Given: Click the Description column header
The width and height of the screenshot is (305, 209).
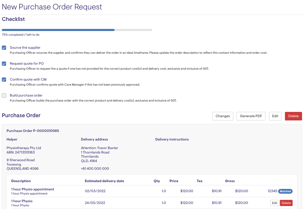Looking at the screenshot, I should pyautogui.click(x=21, y=181).
